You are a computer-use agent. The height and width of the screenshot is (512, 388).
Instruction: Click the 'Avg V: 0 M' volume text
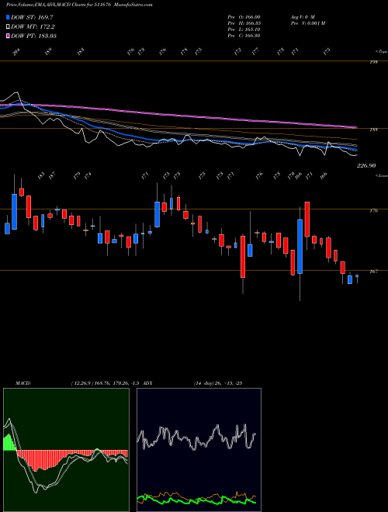(x=303, y=17)
